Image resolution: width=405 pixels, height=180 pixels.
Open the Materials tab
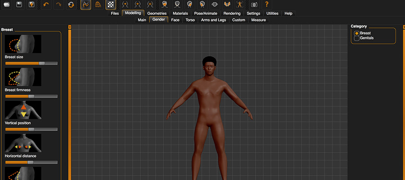pyautogui.click(x=180, y=13)
